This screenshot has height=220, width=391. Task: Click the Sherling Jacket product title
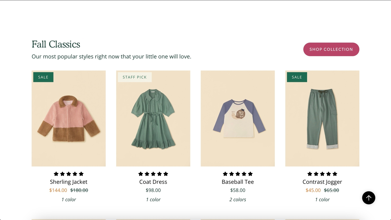[69, 182]
